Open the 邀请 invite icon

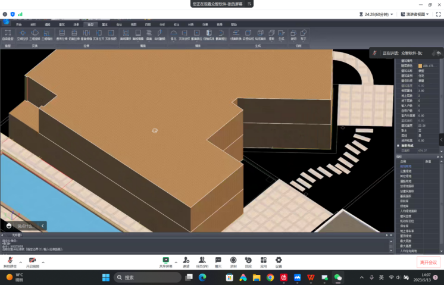tap(186, 260)
